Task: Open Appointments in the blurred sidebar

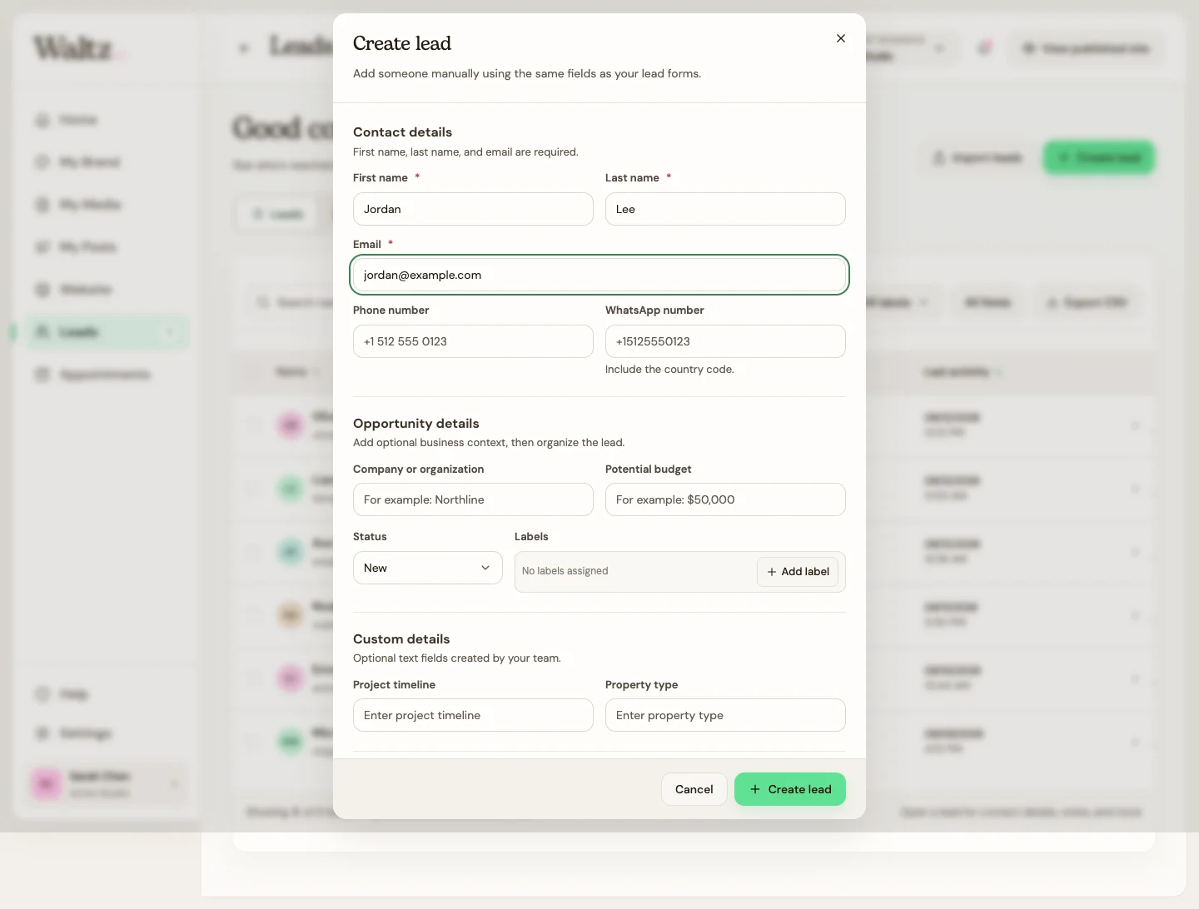Action: (x=107, y=375)
